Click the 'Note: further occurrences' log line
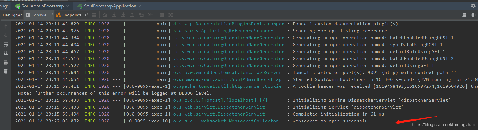Viewport: 478px width, 130px height. (x=115, y=93)
